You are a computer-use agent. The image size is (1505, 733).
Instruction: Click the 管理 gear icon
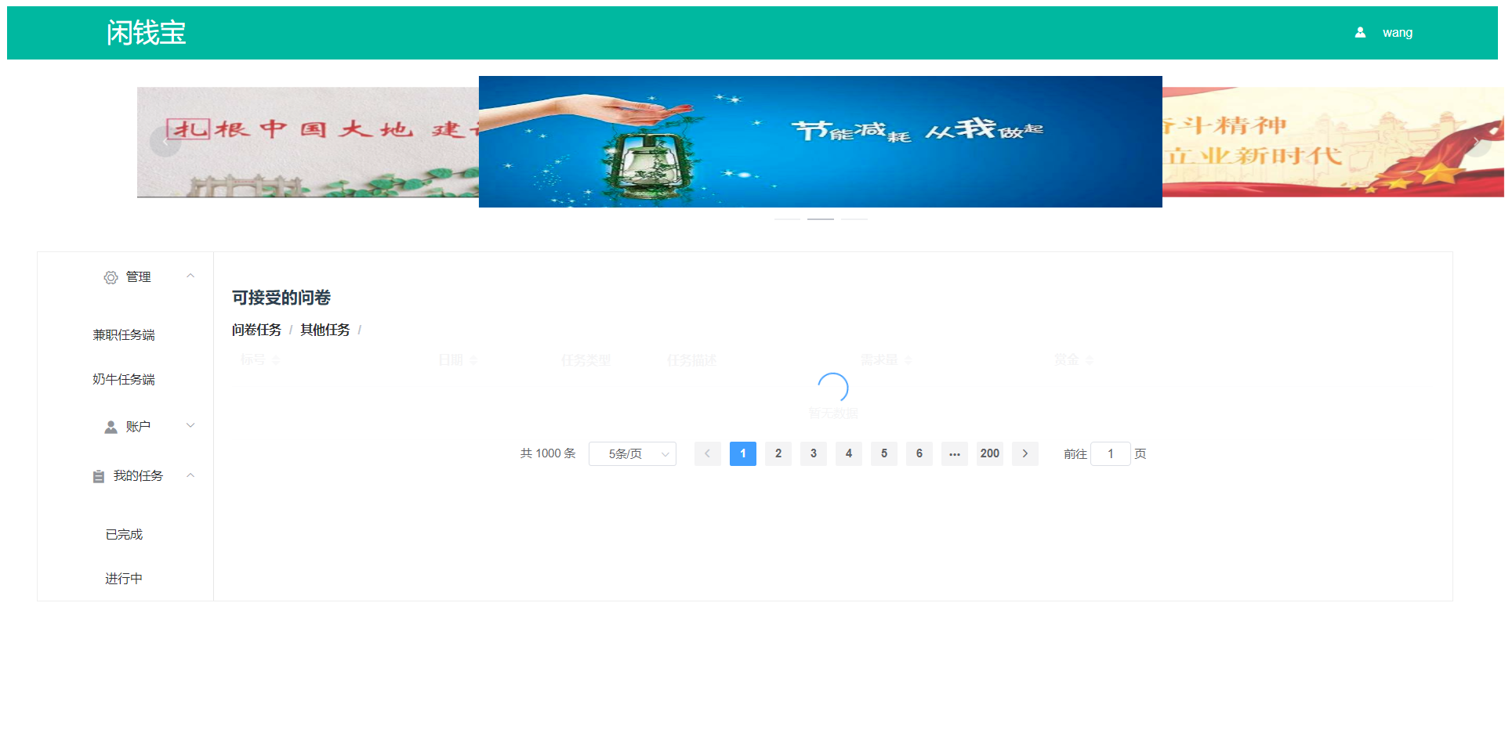pos(111,277)
